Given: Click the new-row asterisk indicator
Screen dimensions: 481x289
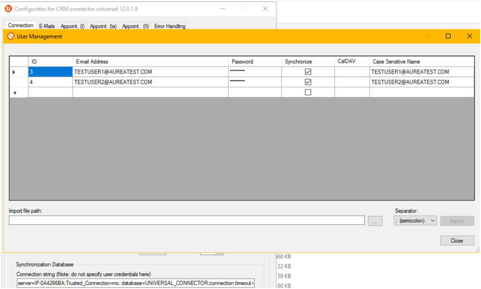Looking at the screenshot, I should 15,93.
